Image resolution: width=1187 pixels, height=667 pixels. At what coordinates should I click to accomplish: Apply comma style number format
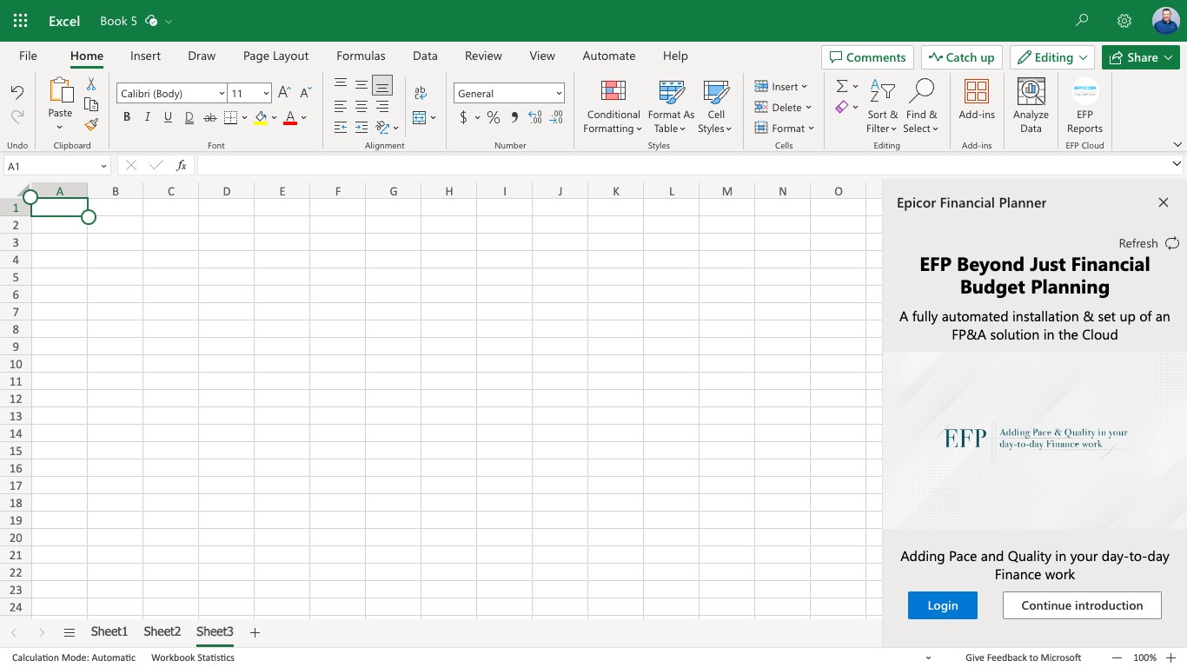[x=514, y=117]
